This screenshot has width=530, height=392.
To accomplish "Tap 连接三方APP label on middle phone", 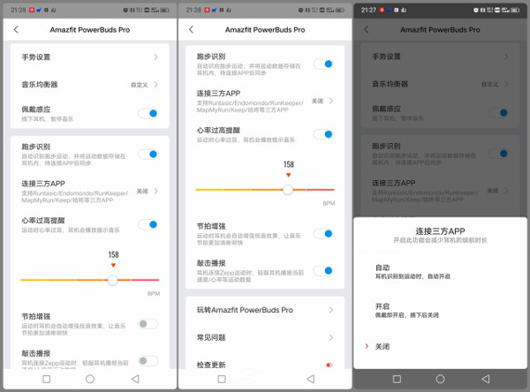I will (x=218, y=94).
